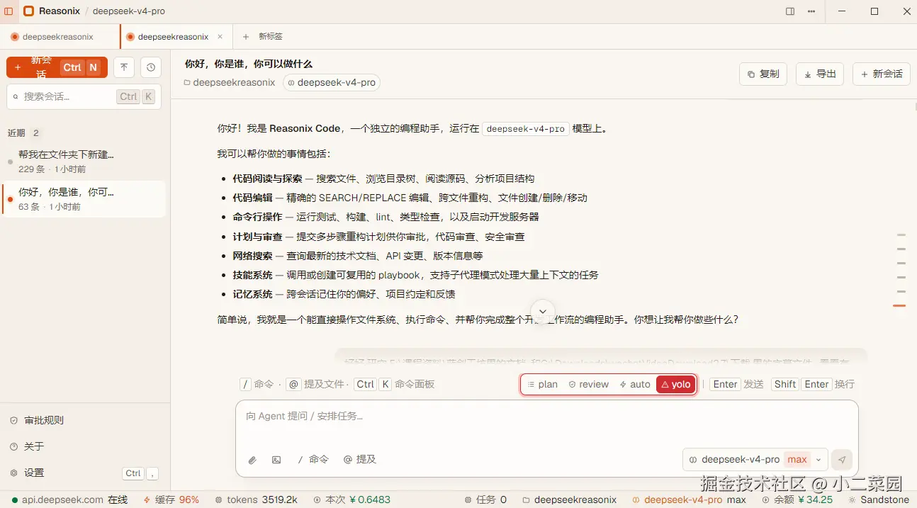Switch to first deepseekreasonix tab
Image resolution: width=917 pixels, height=508 pixels.
(58, 36)
